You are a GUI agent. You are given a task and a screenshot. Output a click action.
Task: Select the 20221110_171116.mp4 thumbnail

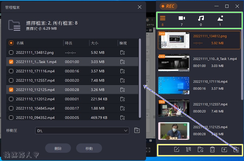click(x=174, y=85)
